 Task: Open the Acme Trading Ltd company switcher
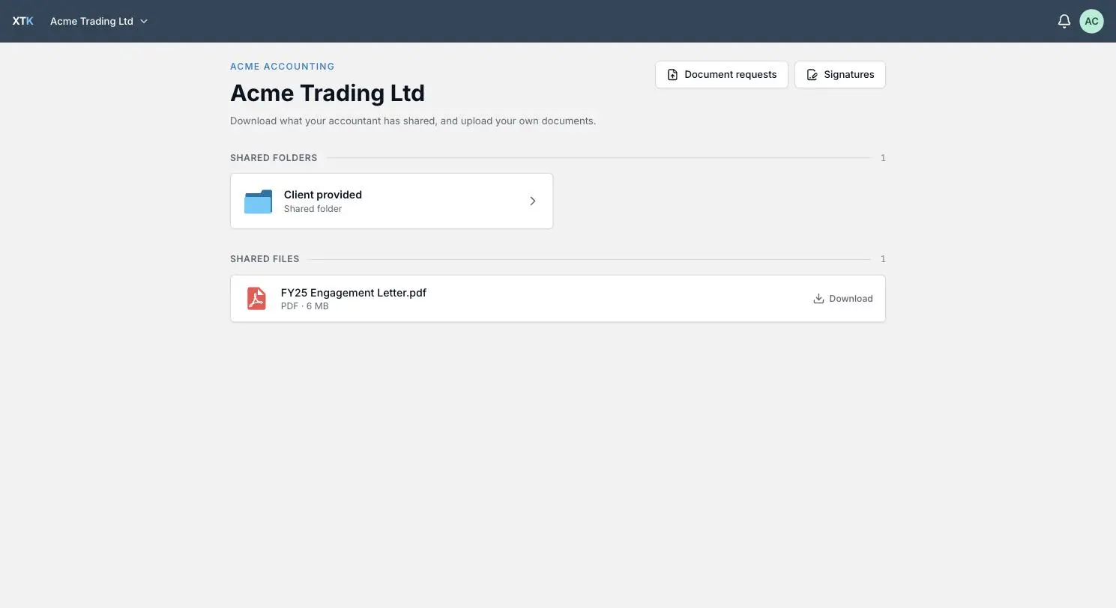pos(99,21)
